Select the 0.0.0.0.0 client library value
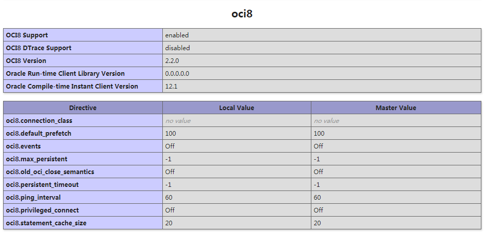This screenshot has height=234, width=486. pos(177,74)
